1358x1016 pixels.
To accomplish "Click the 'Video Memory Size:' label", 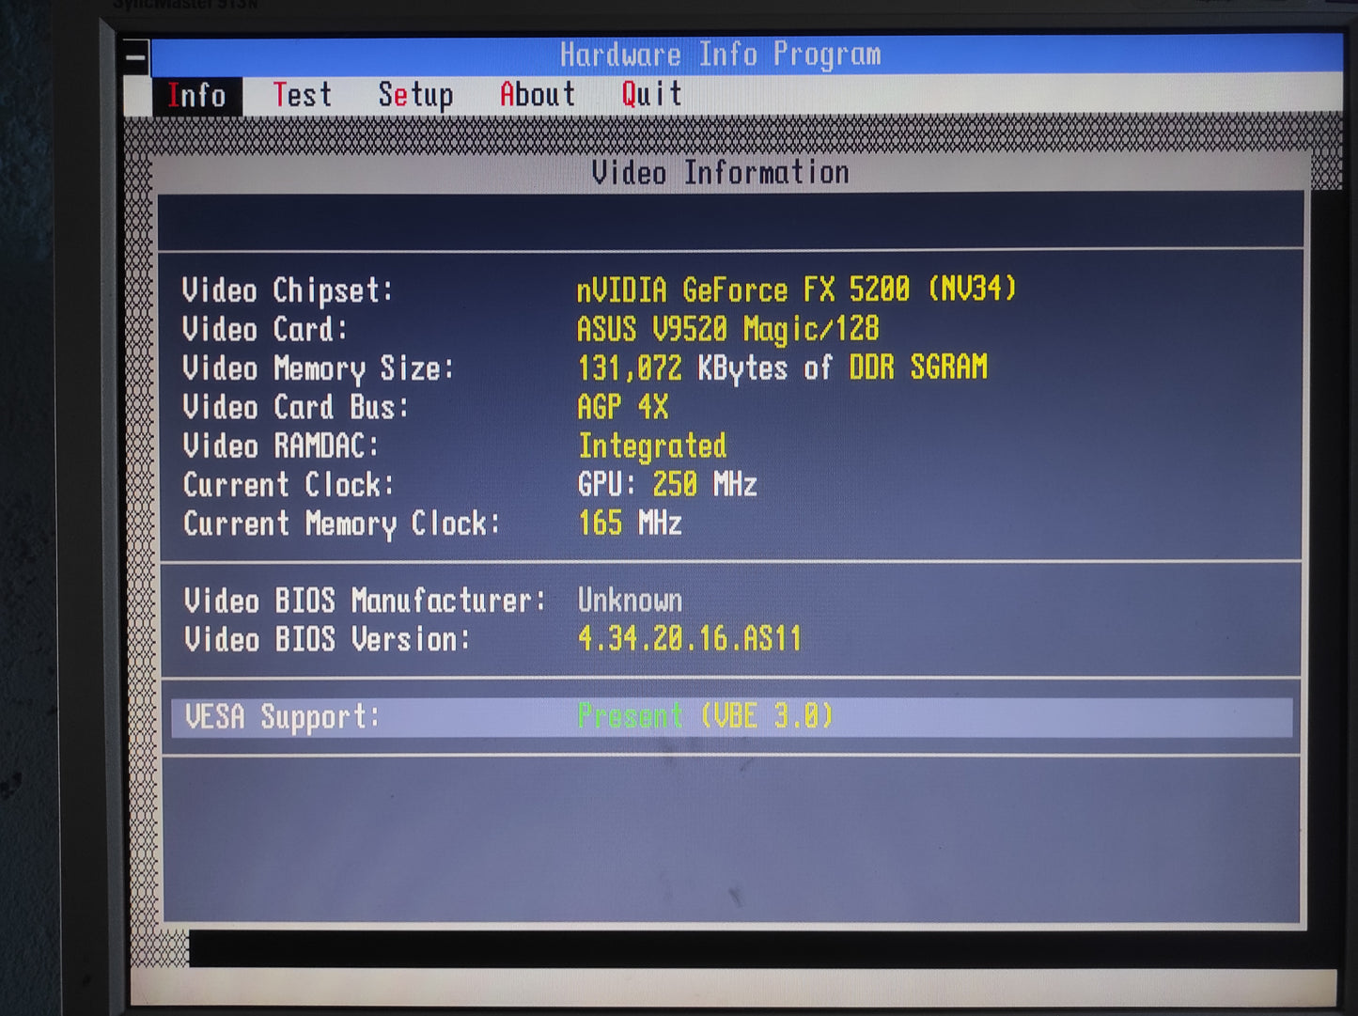I will click(319, 369).
